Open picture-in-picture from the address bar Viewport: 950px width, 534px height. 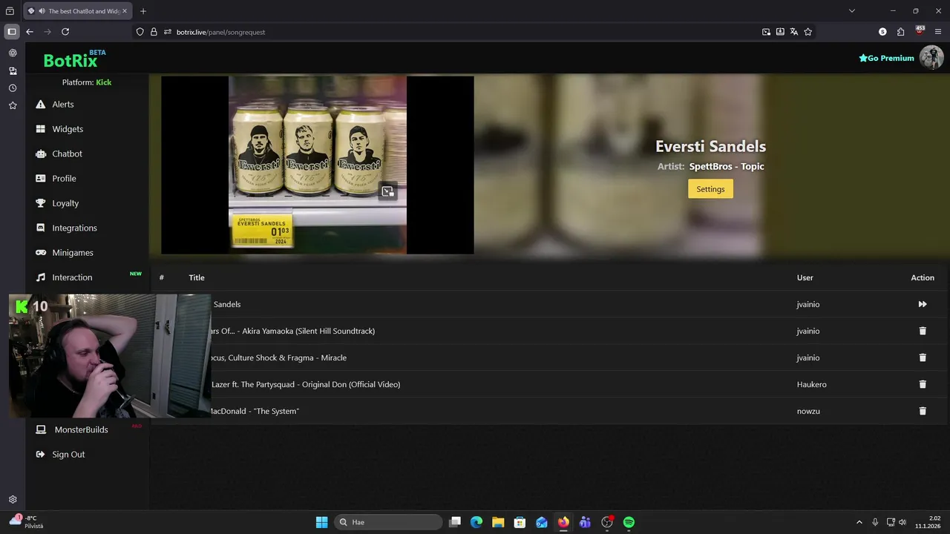[766, 32]
